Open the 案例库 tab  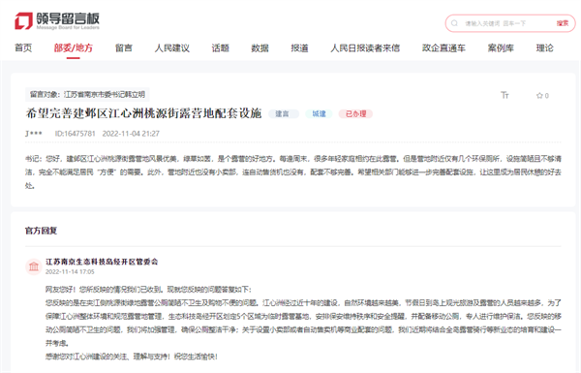501,47
